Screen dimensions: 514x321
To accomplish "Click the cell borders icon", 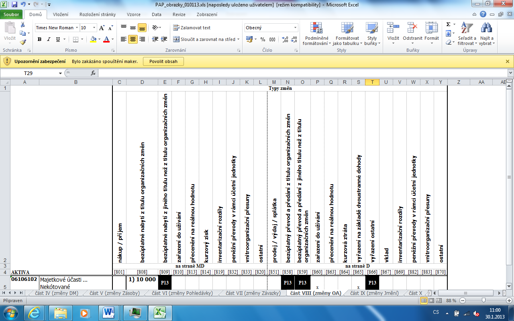I will point(75,39).
